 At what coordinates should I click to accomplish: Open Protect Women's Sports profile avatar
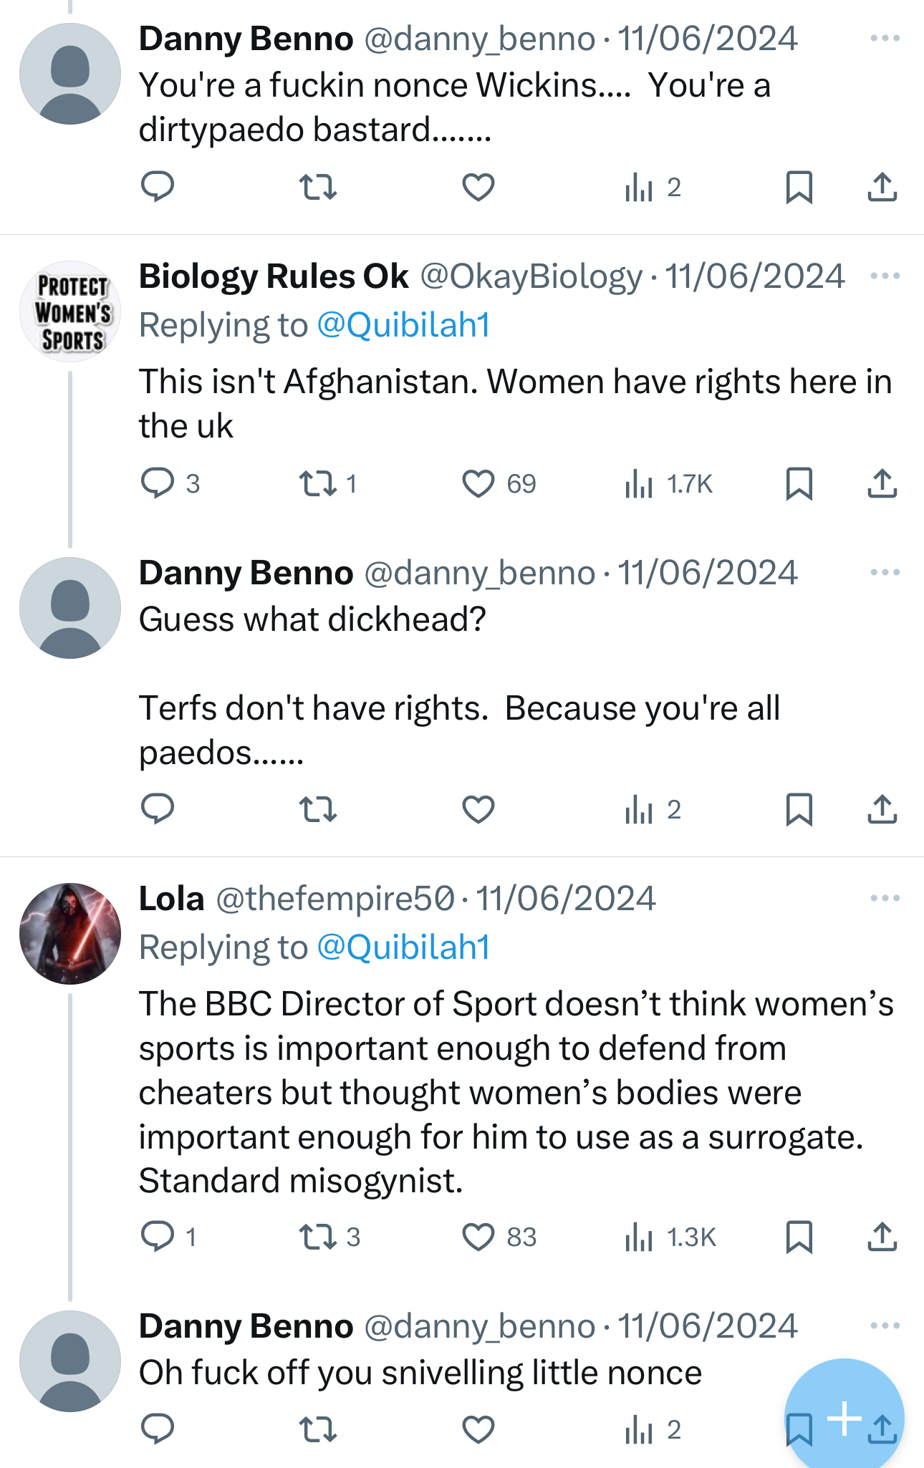point(70,312)
